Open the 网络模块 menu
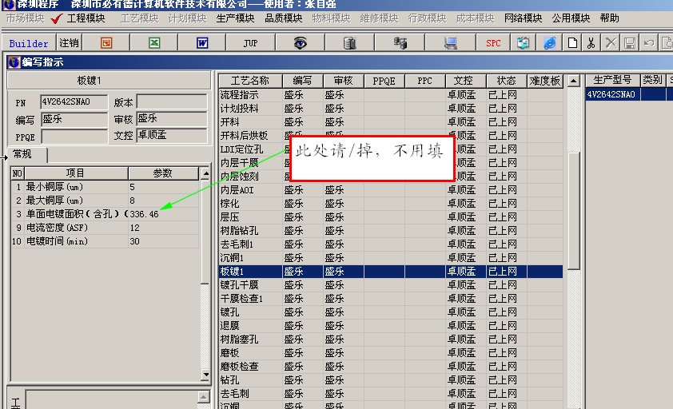The height and width of the screenshot is (409, 673). [523, 18]
